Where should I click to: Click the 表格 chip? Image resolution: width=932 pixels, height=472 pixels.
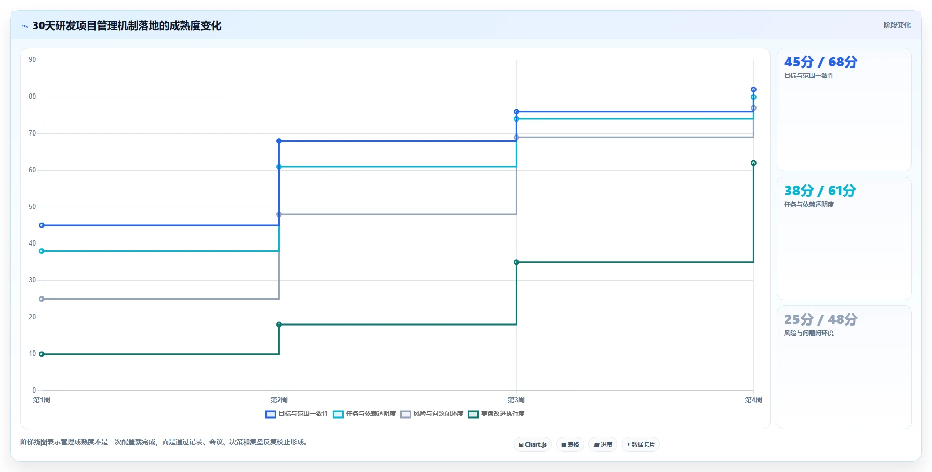pyautogui.click(x=570, y=444)
